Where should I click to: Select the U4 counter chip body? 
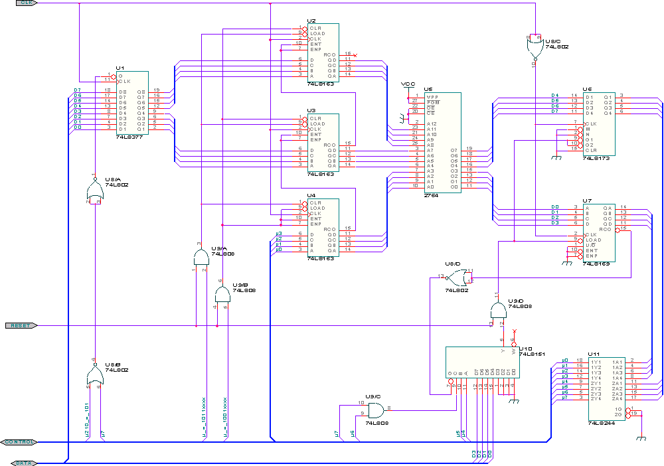323,228
